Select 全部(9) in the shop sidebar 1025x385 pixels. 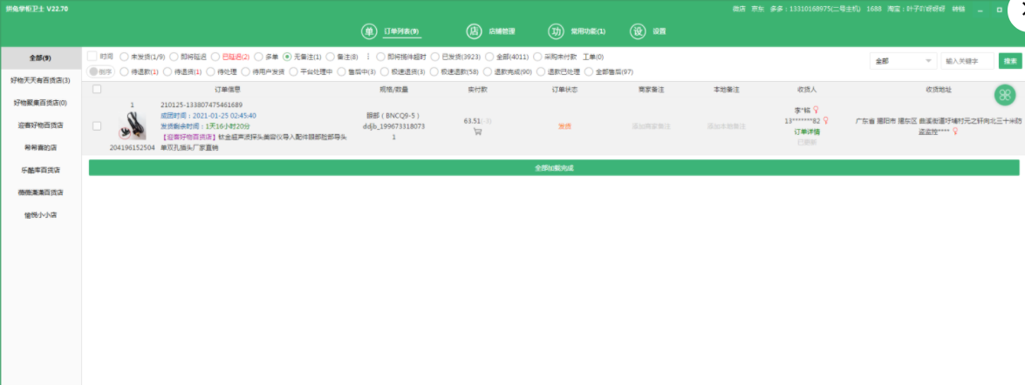(40, 58)
